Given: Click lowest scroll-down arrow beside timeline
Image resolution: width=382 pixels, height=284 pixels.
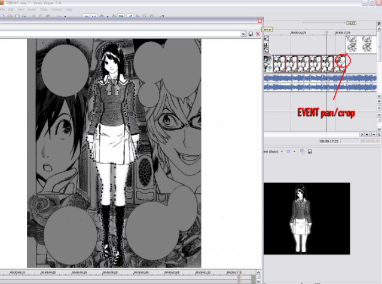Looking at the screenshot, I should 379,129.
